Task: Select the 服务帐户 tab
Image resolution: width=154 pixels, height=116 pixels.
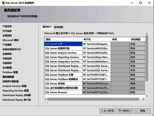Action: (x=47, y=27)
